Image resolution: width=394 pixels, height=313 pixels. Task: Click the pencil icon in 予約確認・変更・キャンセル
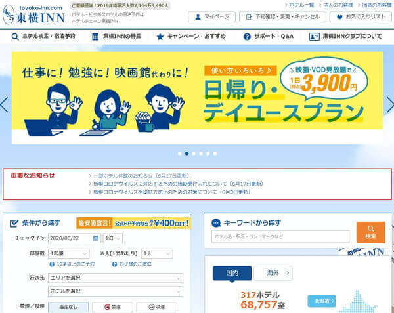coord(249,17)
